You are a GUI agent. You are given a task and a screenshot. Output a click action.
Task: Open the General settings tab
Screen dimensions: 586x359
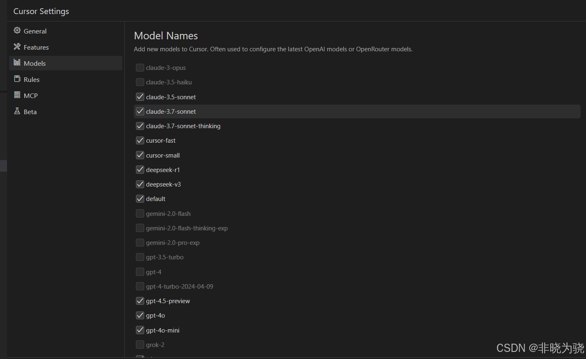pyautogui.click(x=65, y=31)
